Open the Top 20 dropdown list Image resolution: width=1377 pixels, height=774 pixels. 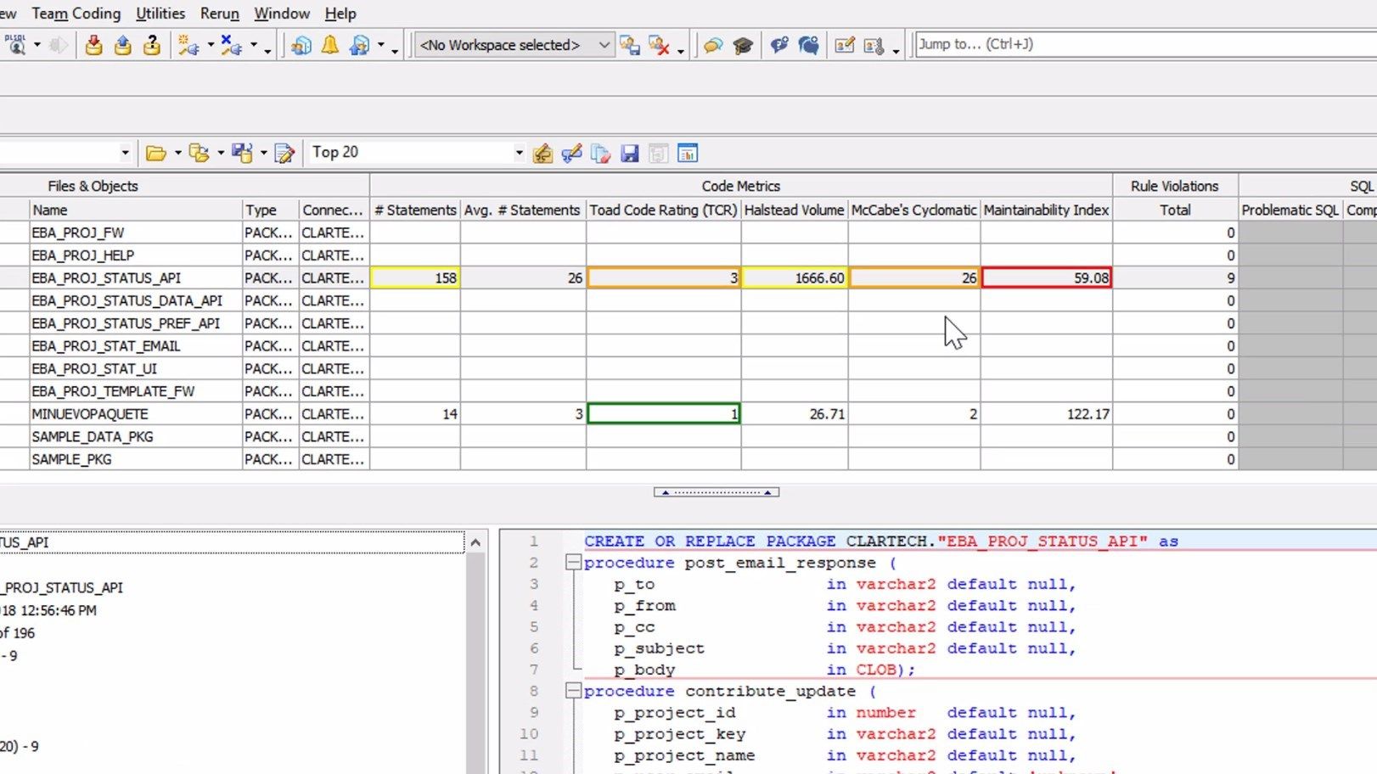(x=518, y=153)
